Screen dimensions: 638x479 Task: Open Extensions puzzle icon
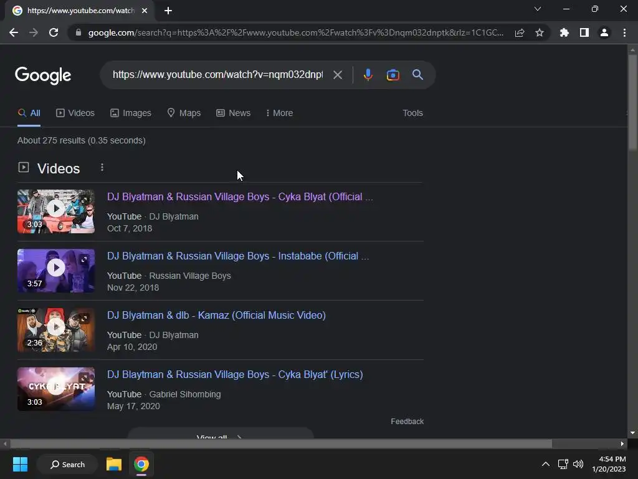564,32
